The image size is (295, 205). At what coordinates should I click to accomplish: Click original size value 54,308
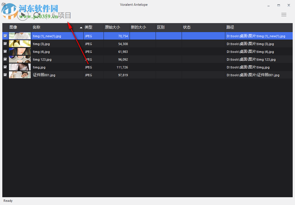tap(123, 44)
